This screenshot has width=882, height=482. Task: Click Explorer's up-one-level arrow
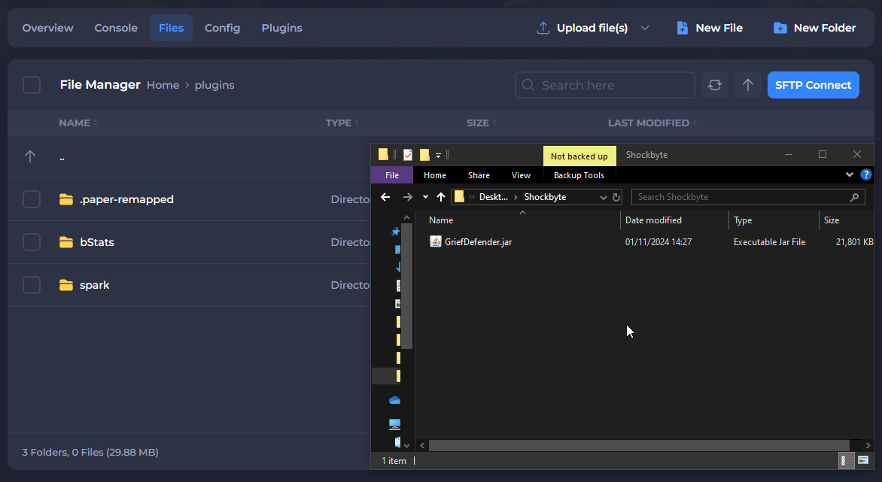pos(441,197)
